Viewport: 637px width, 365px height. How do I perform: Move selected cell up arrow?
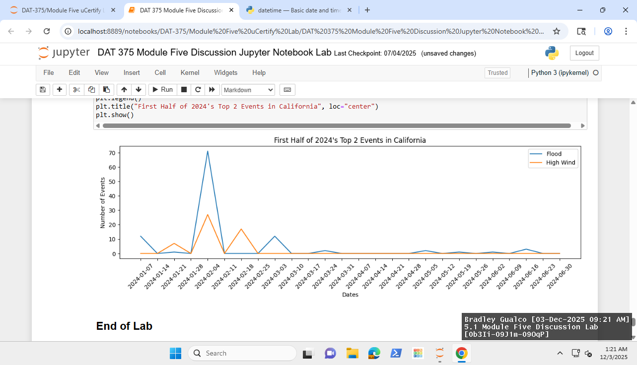coord(124,90)
